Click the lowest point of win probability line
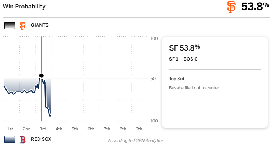 tap(50, 116)
